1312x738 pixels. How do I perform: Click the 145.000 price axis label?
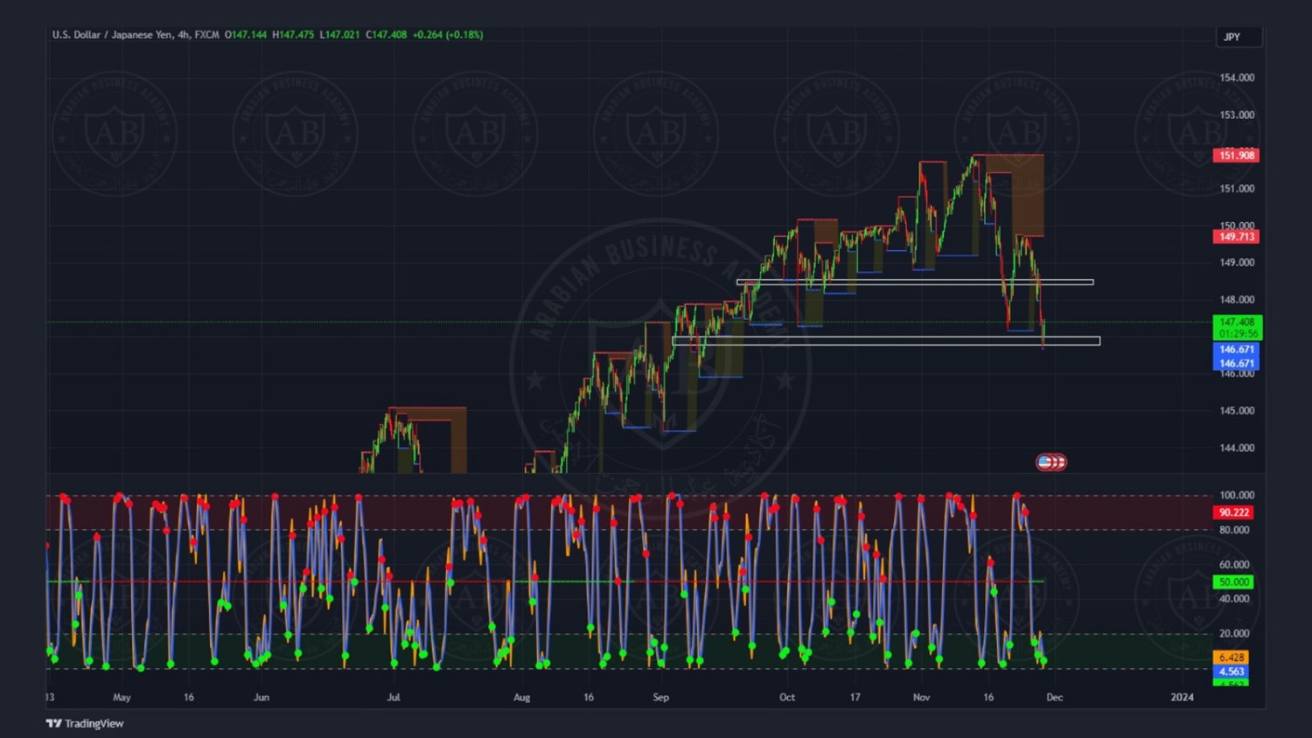coord(1237,411)
